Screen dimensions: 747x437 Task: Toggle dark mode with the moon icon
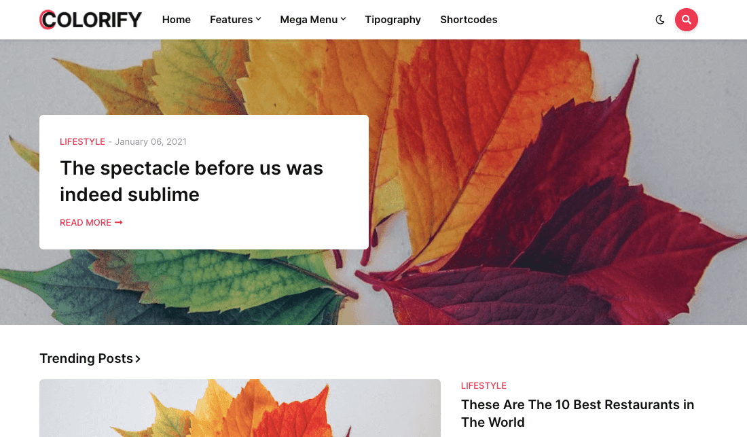660,20
